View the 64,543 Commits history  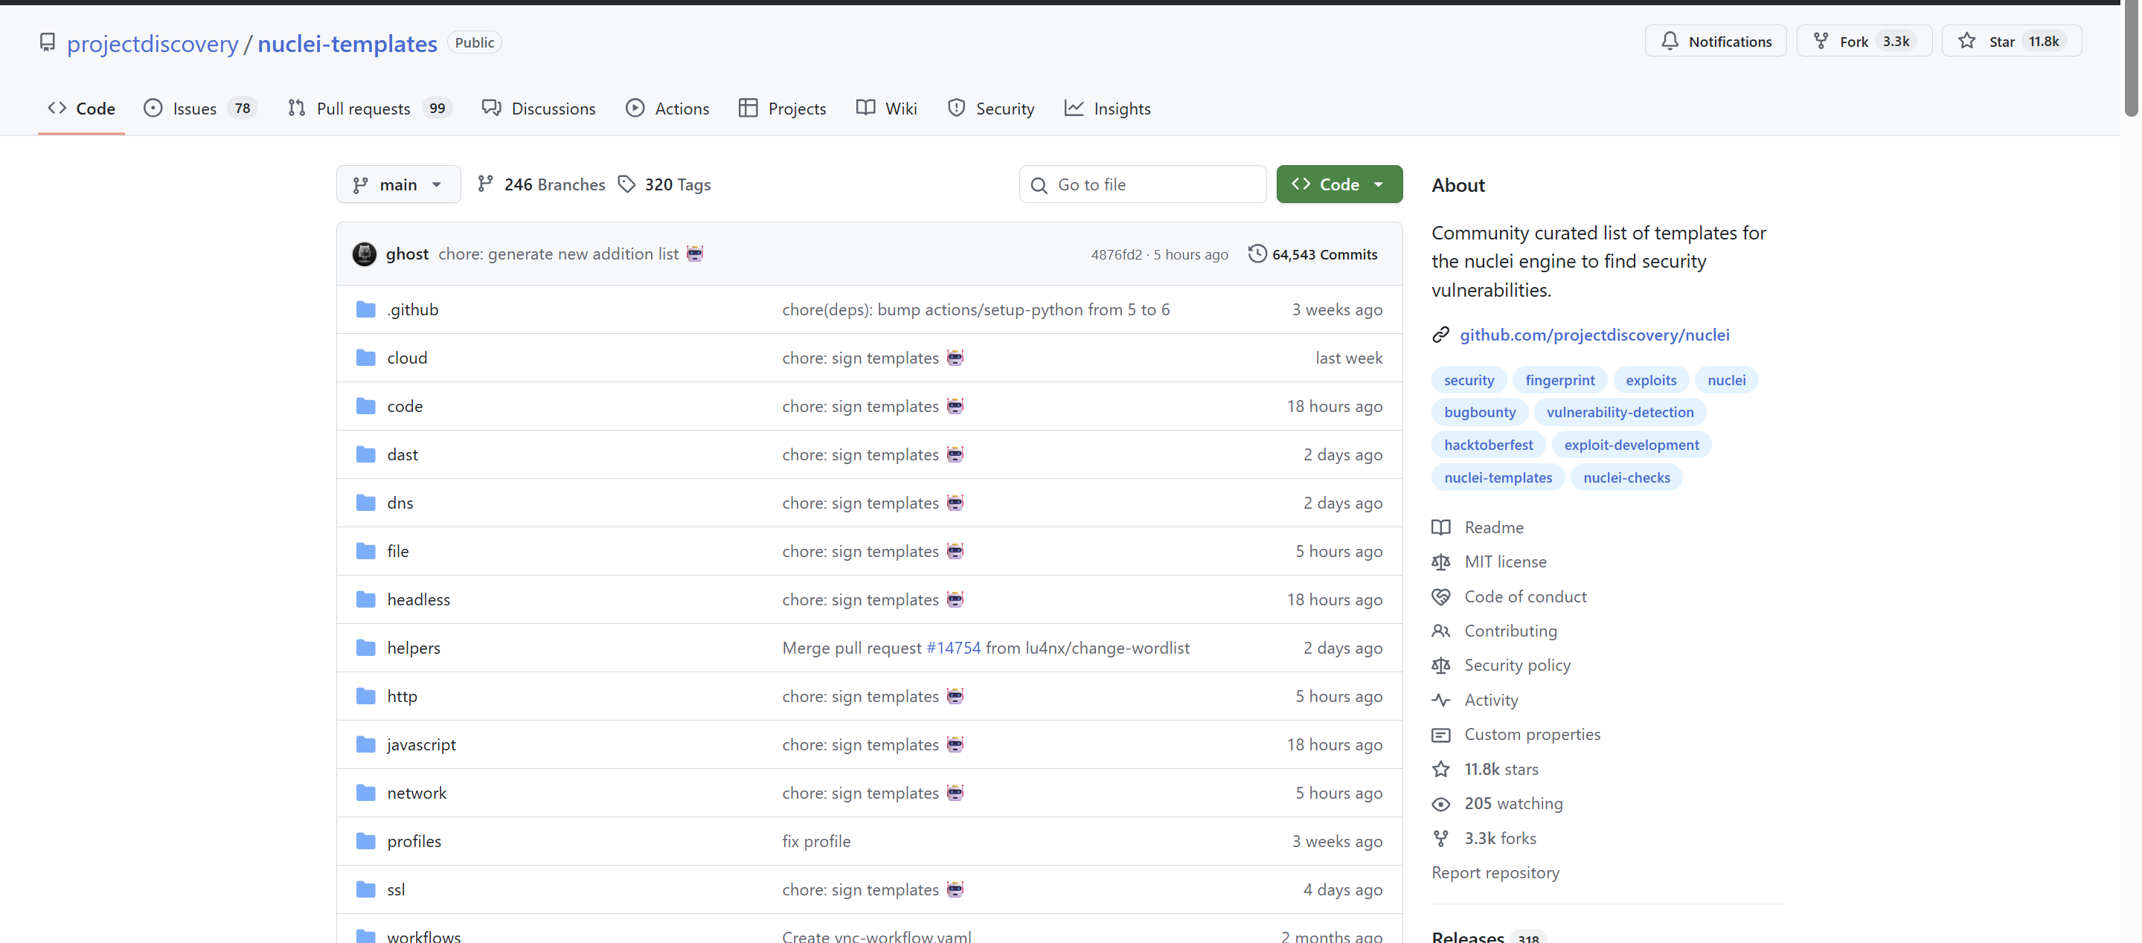click(x=1313, y=254)
